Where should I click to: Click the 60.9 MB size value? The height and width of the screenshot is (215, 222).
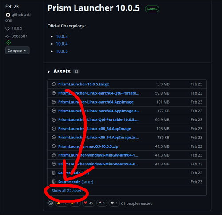162,120
